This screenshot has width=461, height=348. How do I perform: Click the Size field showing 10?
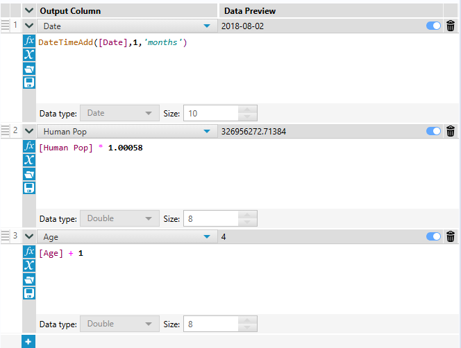coord(211,113)
